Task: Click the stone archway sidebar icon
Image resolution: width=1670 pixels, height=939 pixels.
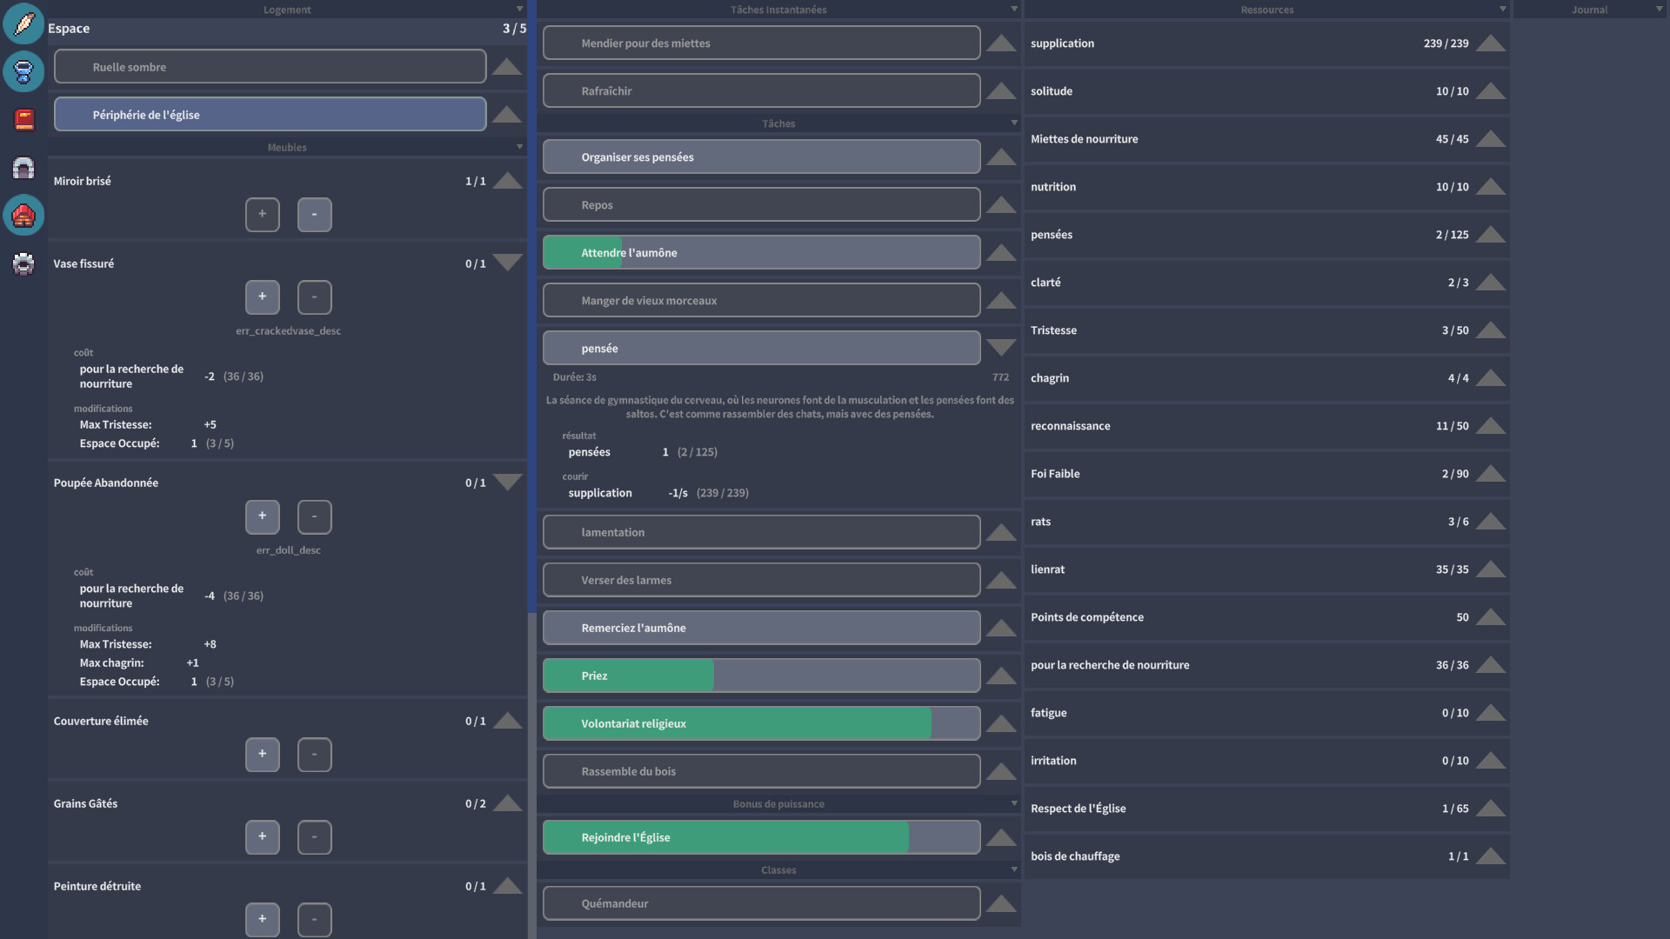Action: pyautogui.click(x=23, y=167)
